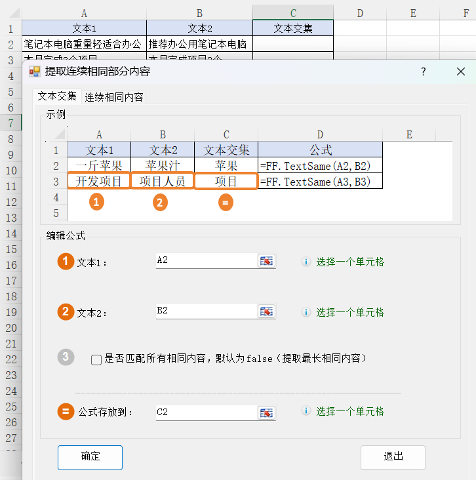The height and width of the screenshot is (480, 476).
Task: Click the range picker icon for 公式存放到
Action: 266,412
